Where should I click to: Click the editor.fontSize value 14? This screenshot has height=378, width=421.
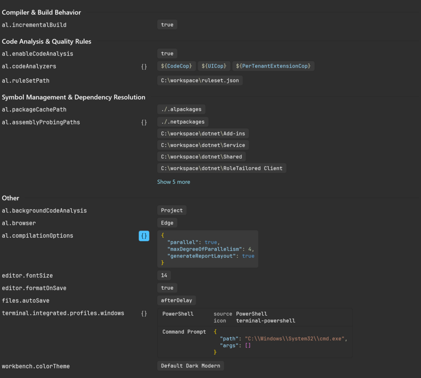click(x=164, y=275)
